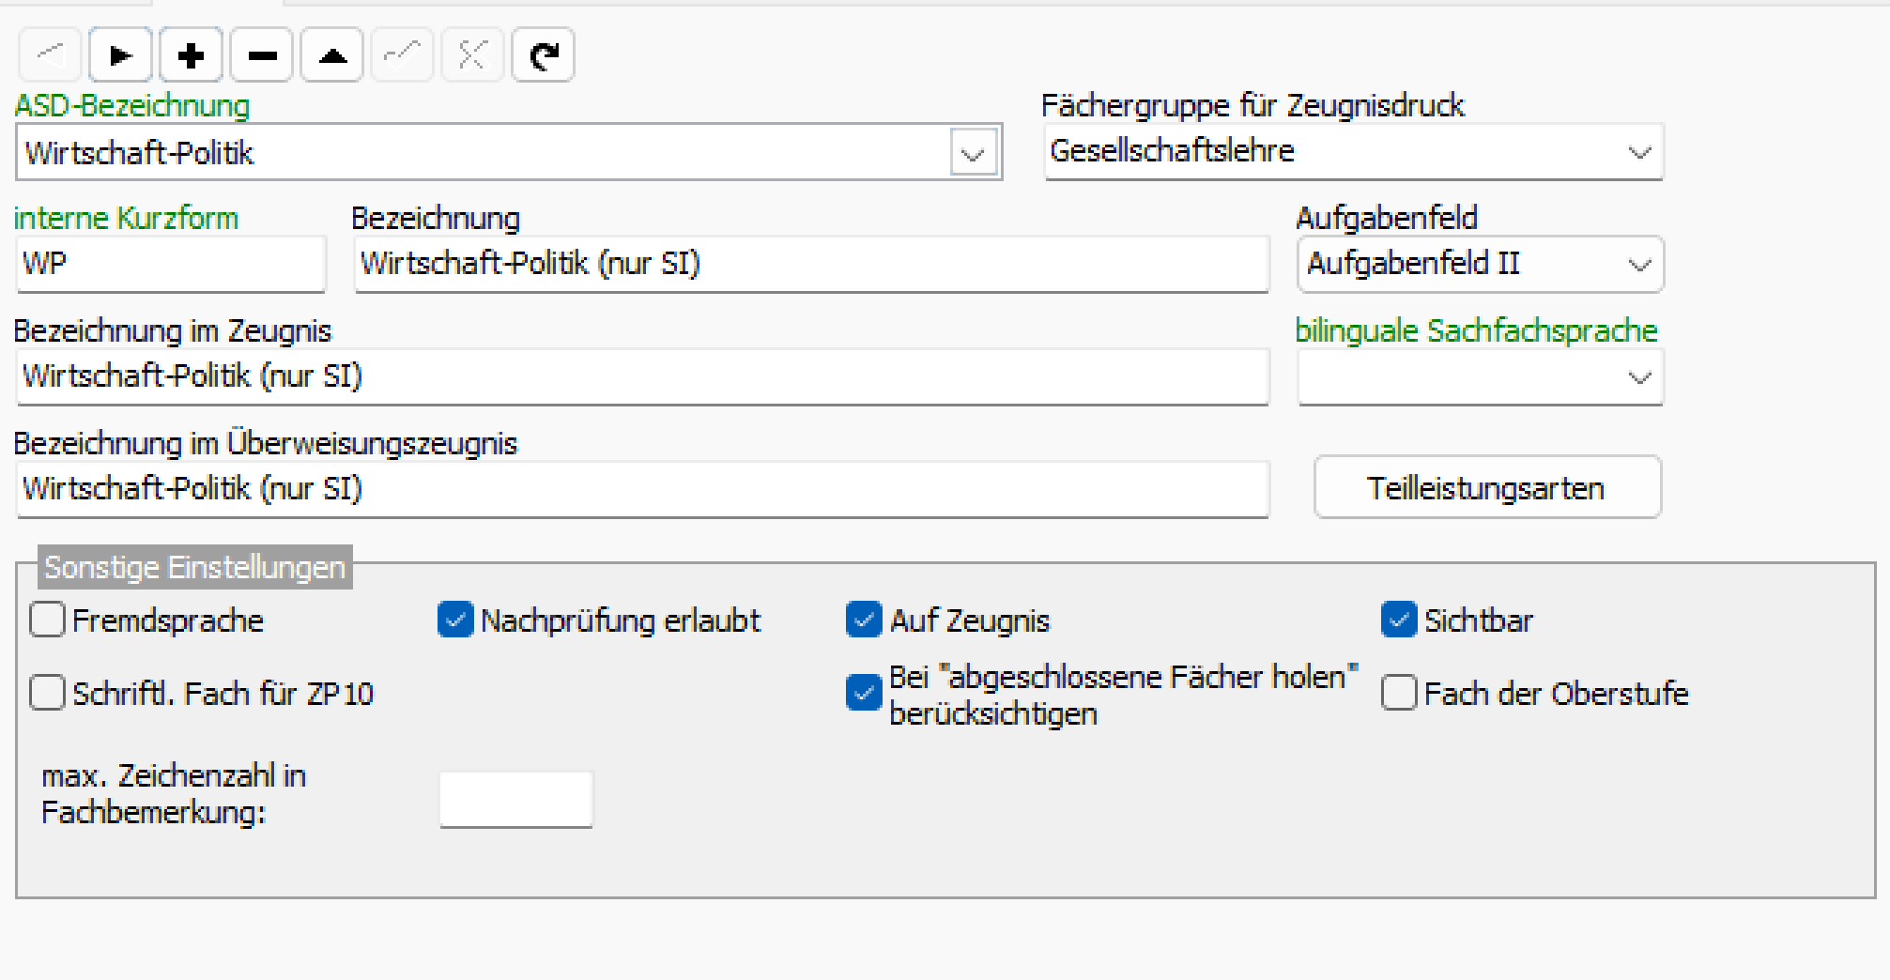Uncheck Sichtbar checkbox

(1399, 620)
